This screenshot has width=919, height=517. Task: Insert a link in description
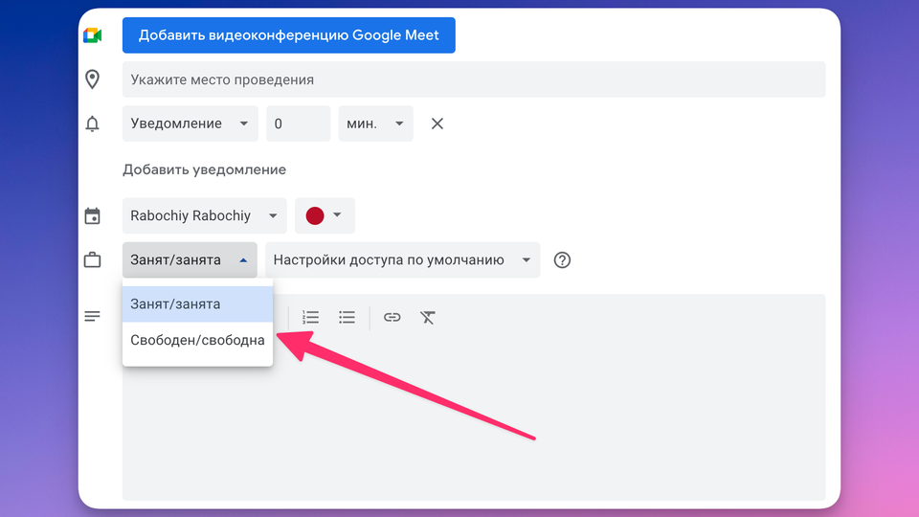392,317
